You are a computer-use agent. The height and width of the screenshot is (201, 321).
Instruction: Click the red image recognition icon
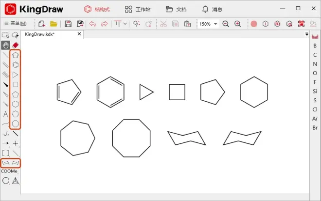coord(301,24)
